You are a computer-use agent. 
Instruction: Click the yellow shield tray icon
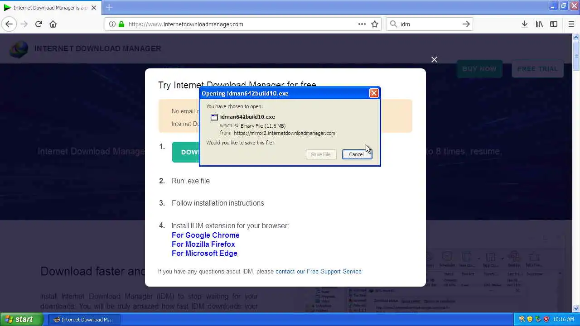pos(530,319)
